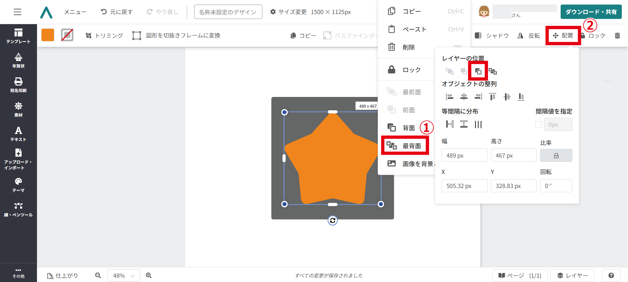
Task: Select the テキスト tool in sidebar
Action: coord(18,134)
